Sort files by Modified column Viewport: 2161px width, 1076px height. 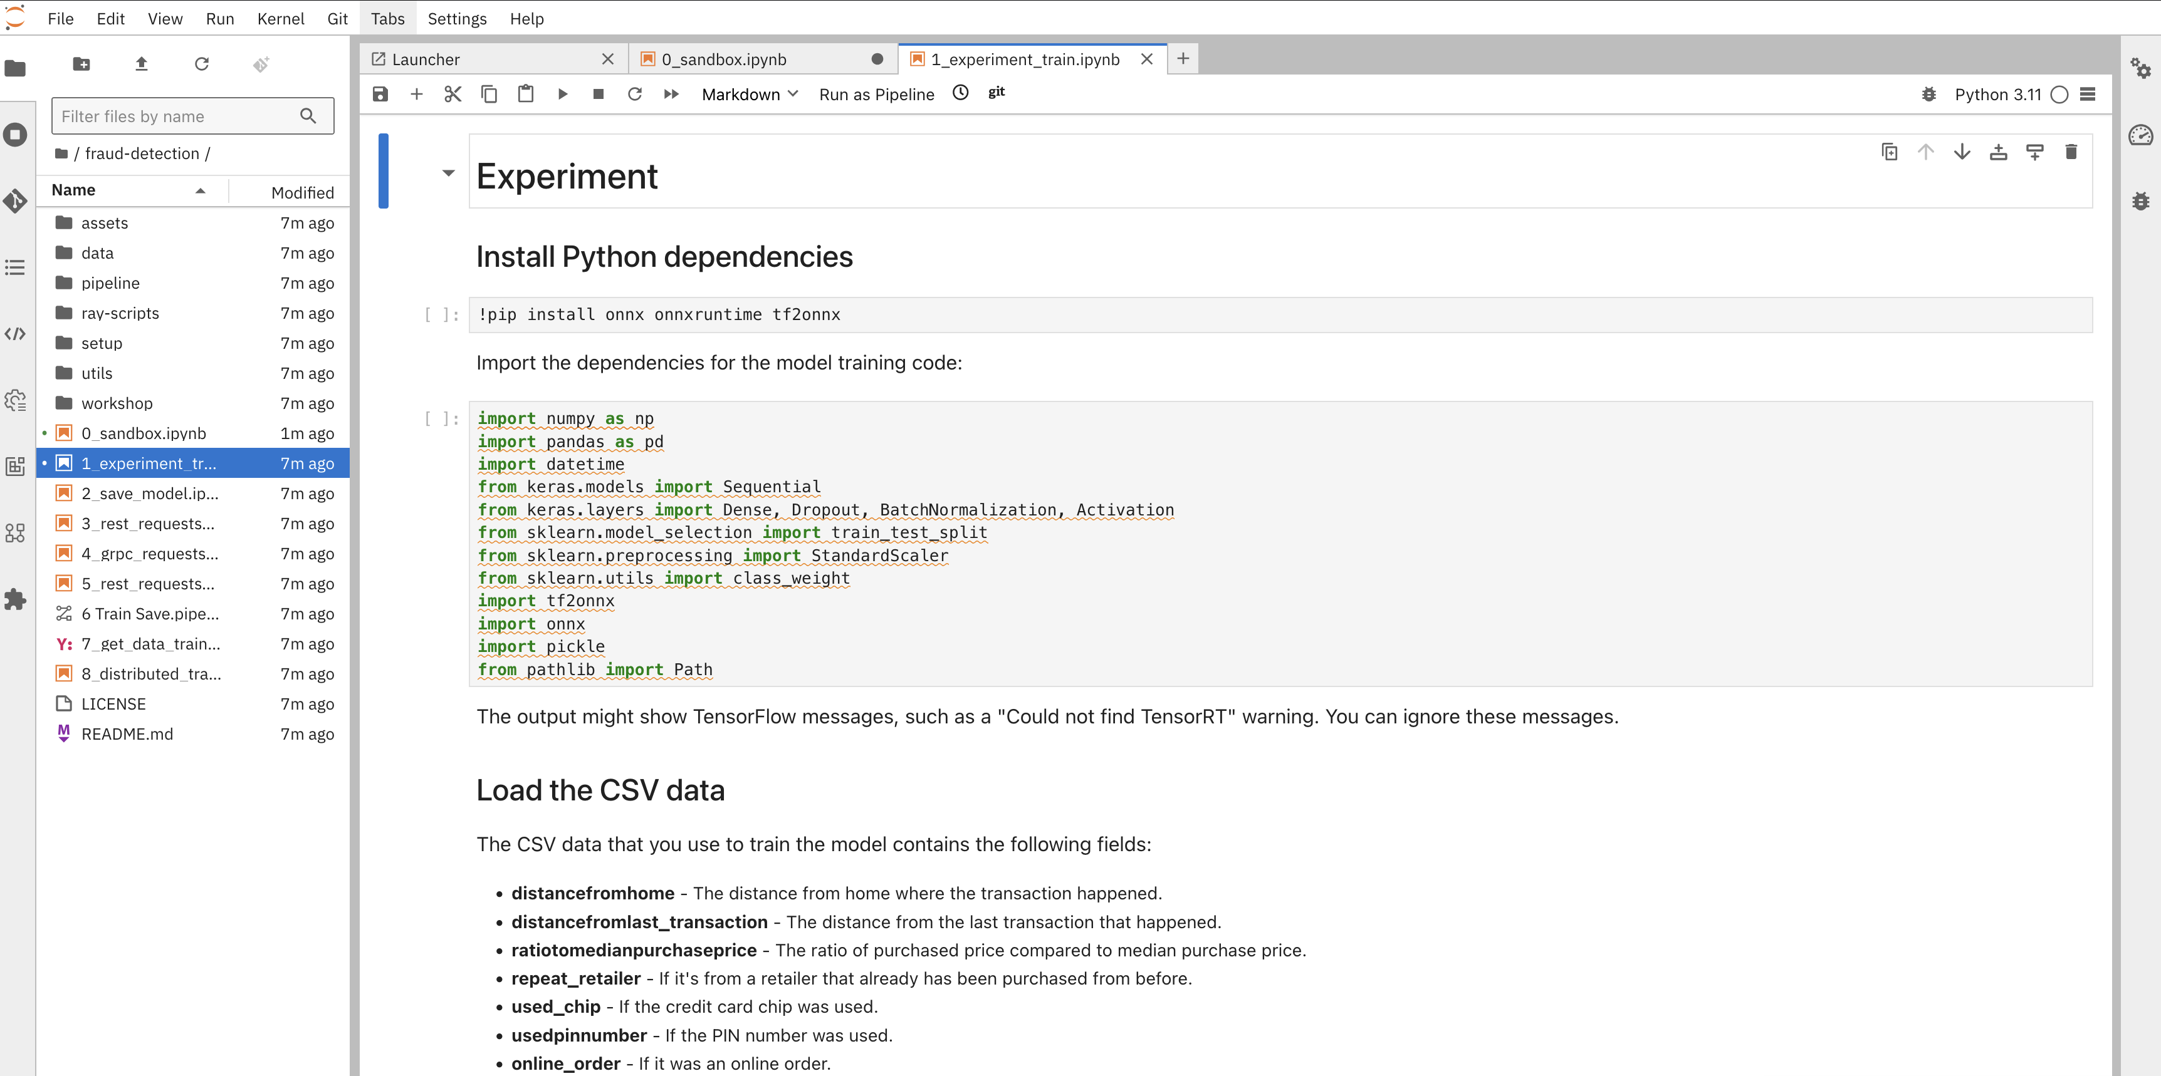[x=290, y=192]
